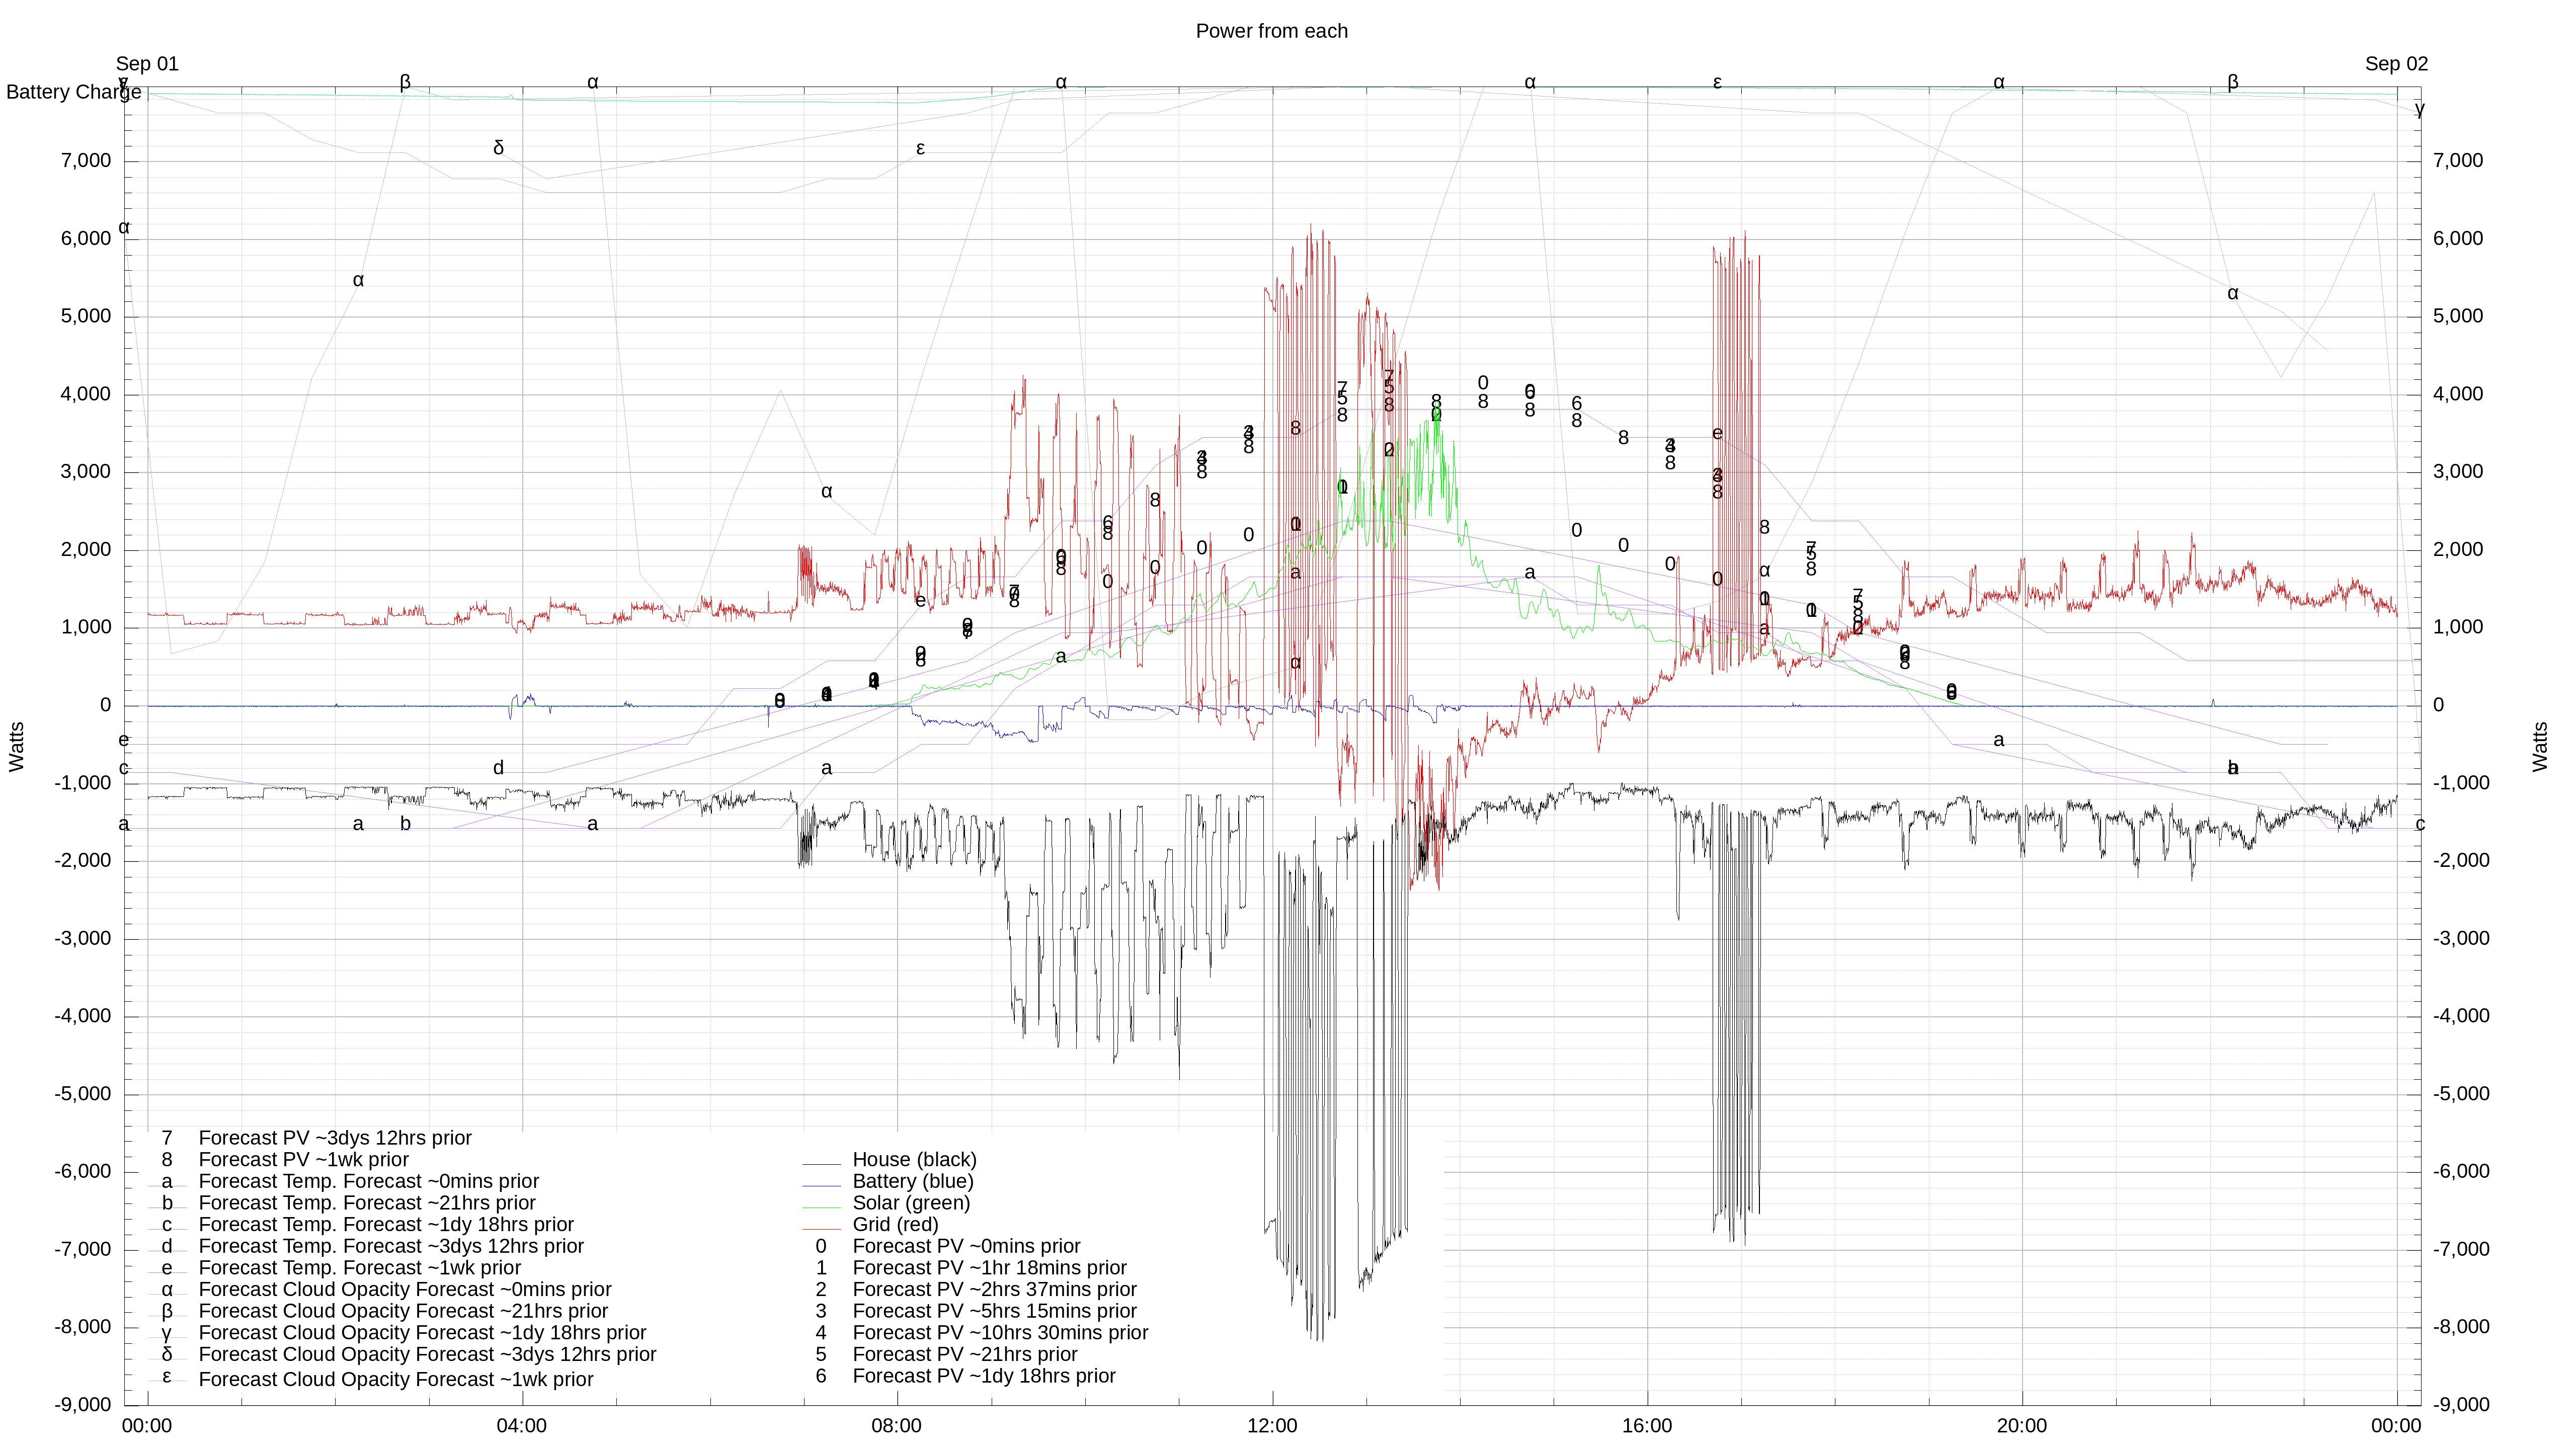This screenshot has width=2576, height=1449.
Task: Click legend entry 'Forecast Cloud Opacity Forecast ~0mins prior'
Action: tap(404, 1290)
